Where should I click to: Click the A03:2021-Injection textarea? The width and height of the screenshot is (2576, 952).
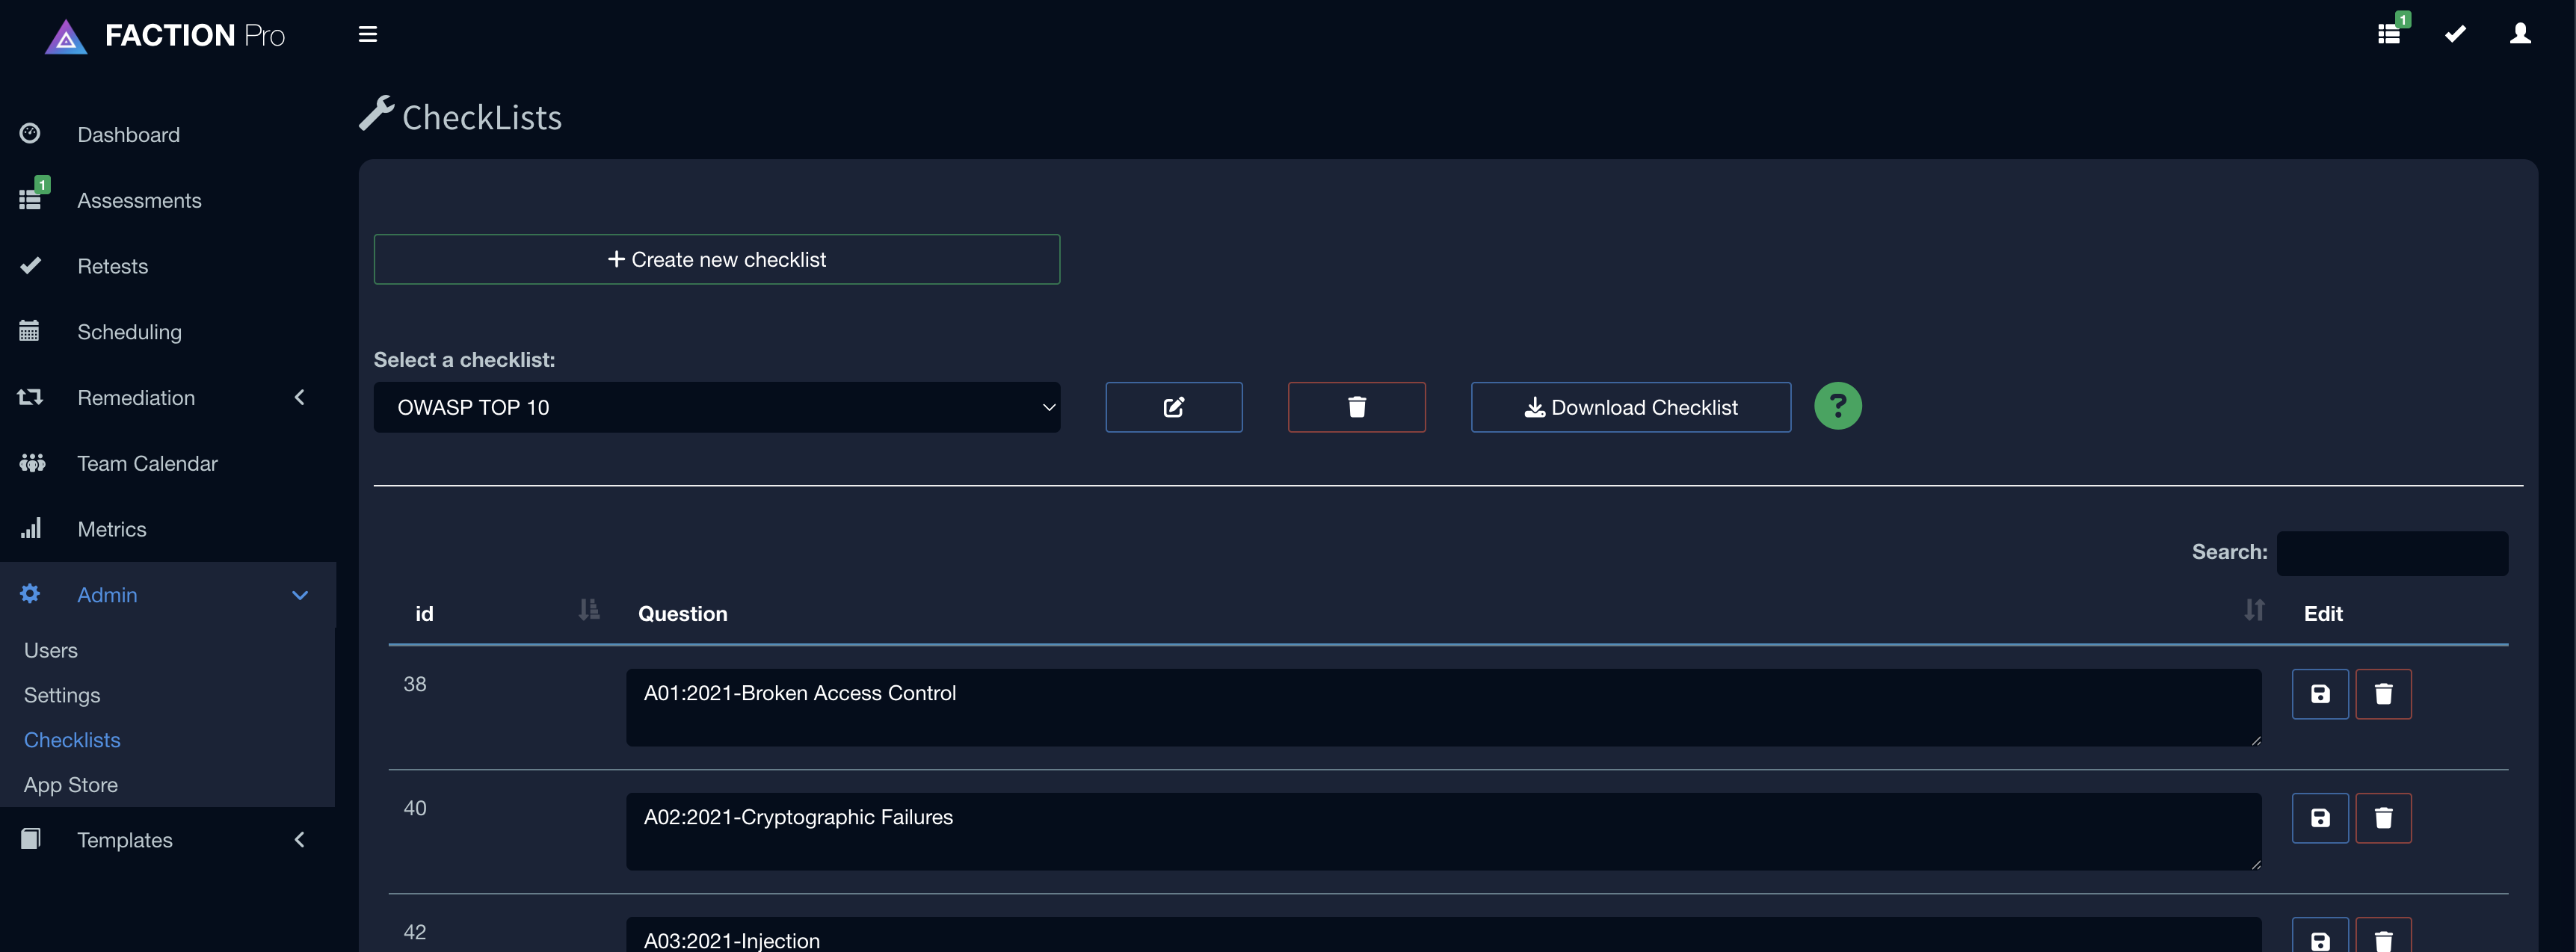pyautogui.click(x=1443, y=935)
